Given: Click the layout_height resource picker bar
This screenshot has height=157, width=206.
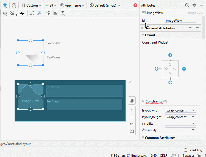Looking at the screenshot, I should (x=199, y=117).
